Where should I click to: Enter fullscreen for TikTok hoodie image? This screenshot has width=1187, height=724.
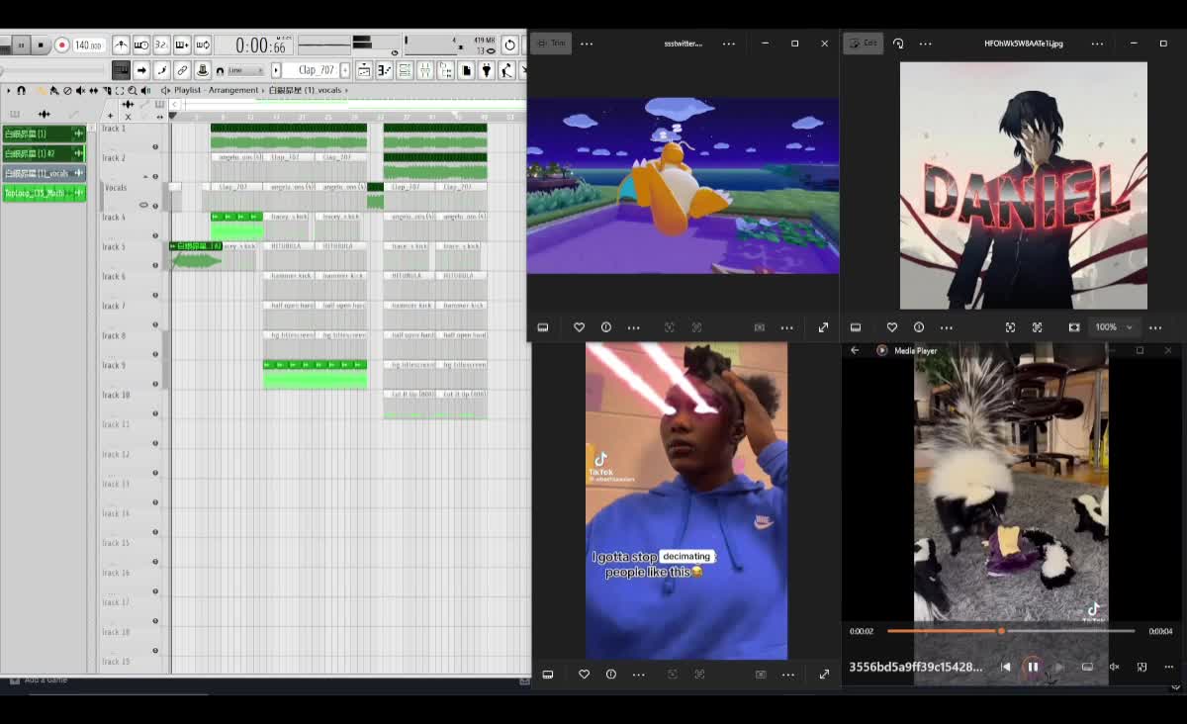(x=824, y=675)
